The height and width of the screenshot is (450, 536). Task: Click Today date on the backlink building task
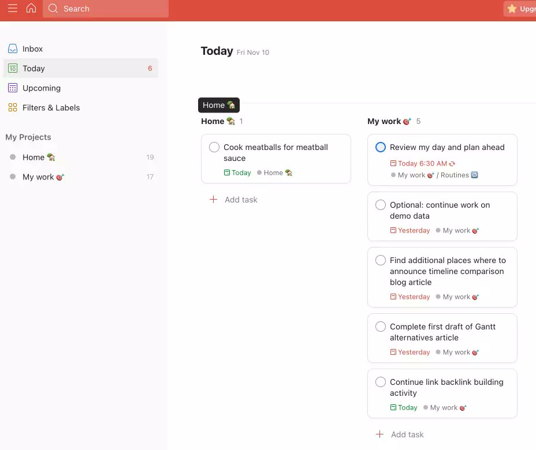(404, 408)
